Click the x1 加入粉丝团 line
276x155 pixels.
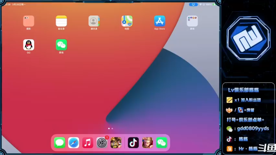[x=247, y=100]
